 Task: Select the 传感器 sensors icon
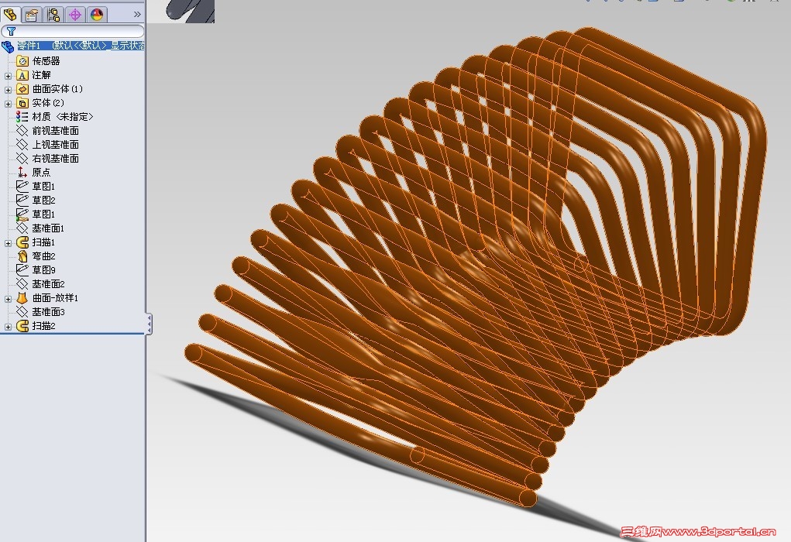click(x=22, y=61)
